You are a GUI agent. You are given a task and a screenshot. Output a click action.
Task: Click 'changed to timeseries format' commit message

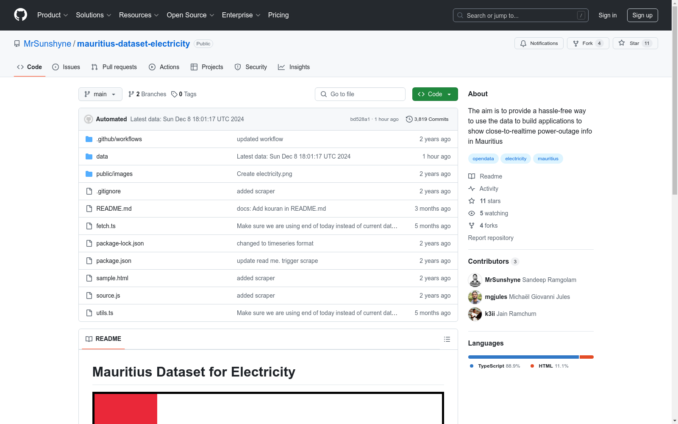(275, 243)
